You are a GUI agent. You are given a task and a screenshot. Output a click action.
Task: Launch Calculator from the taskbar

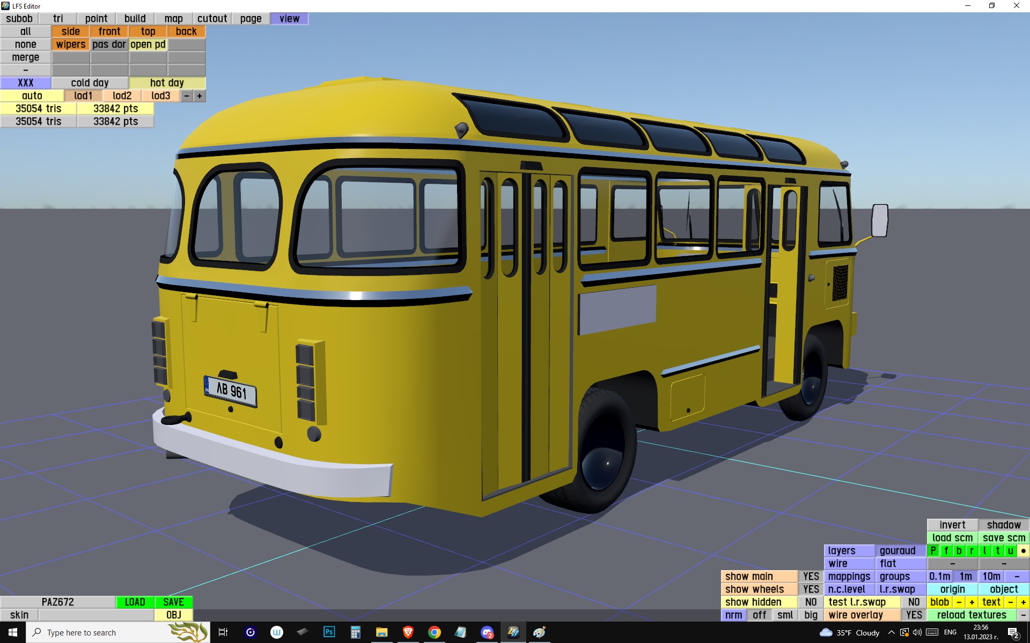point(355,632)
